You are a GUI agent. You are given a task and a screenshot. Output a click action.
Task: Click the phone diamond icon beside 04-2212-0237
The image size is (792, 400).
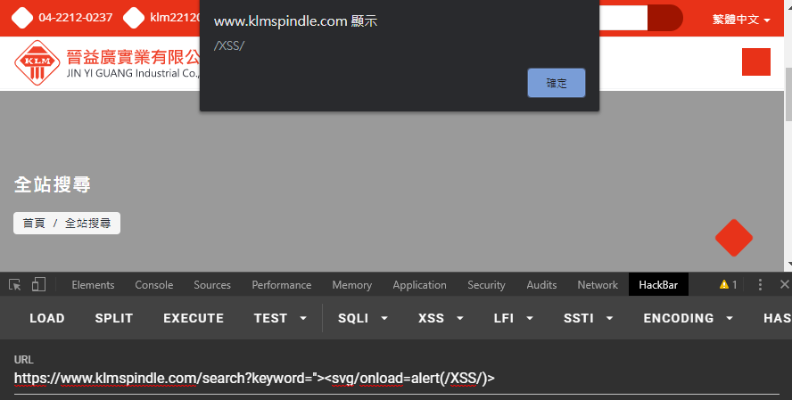22,18
